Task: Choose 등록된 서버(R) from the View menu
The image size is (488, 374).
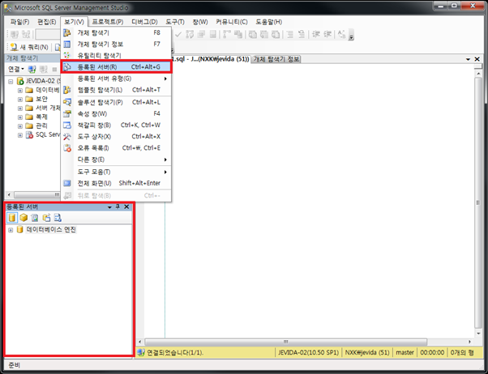Action: (116, 67)
